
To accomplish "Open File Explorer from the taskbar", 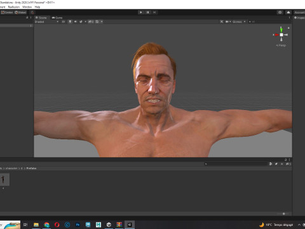I will 36,225.
